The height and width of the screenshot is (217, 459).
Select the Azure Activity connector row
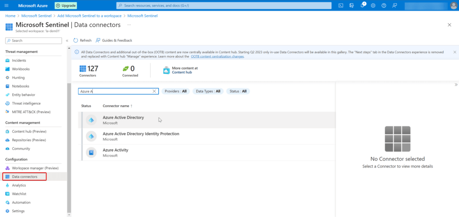point(207,153)
